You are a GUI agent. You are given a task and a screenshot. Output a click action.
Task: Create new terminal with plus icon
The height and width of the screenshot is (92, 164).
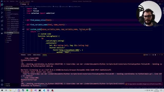click(150, 55)
